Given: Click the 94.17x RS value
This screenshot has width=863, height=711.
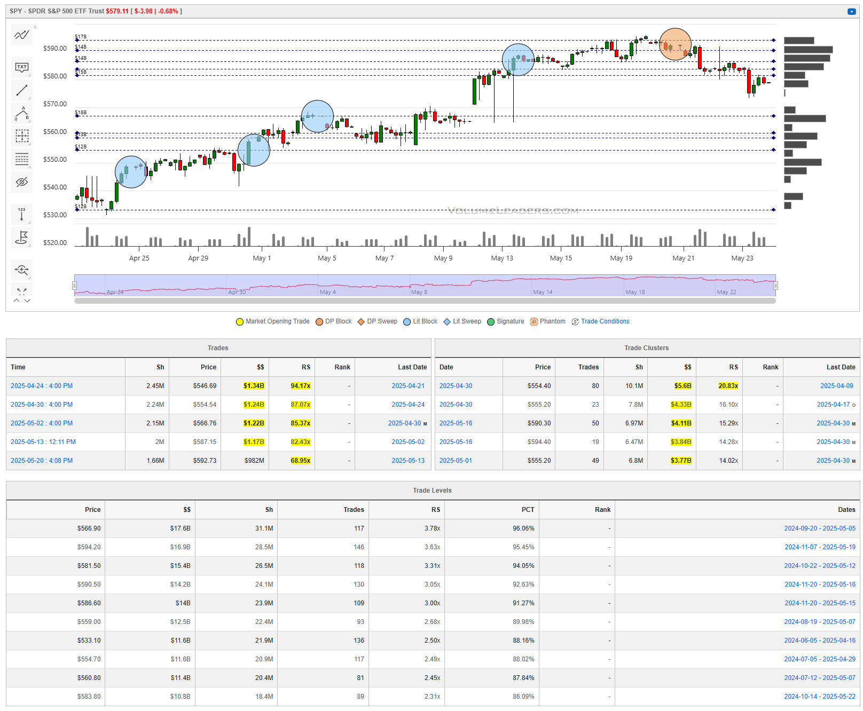Looking at the screenshot, I should (300, 386).
